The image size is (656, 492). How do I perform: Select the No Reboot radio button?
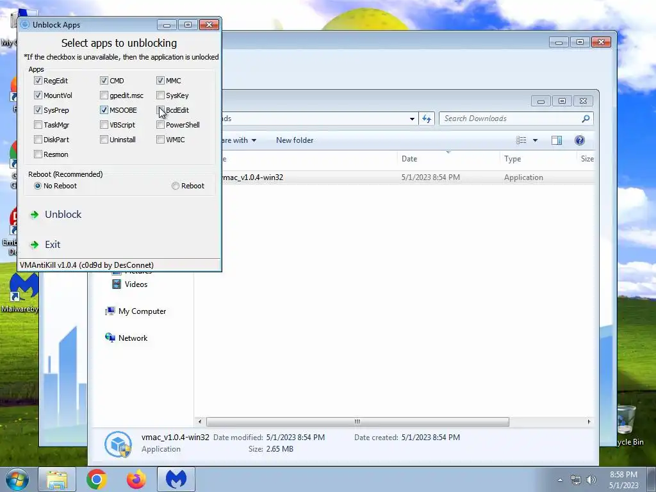(x=38, y=186)
